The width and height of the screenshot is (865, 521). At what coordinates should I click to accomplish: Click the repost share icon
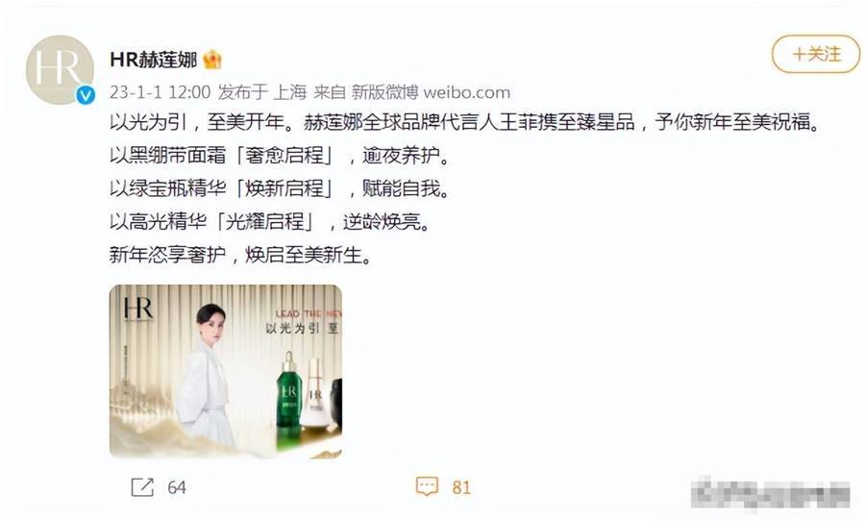[x=142, y=487]
